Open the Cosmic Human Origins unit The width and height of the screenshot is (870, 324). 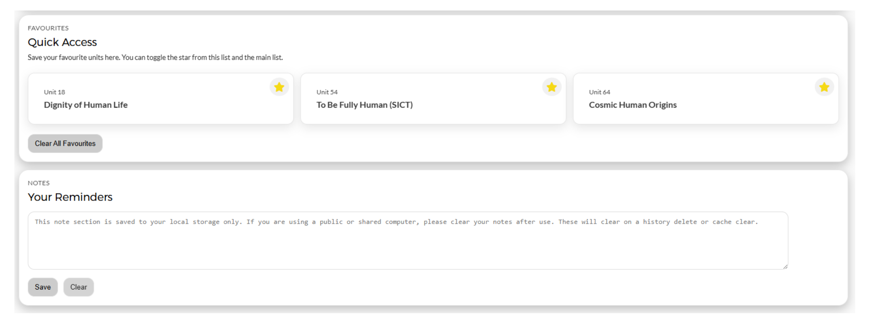(x=632, y=105)
